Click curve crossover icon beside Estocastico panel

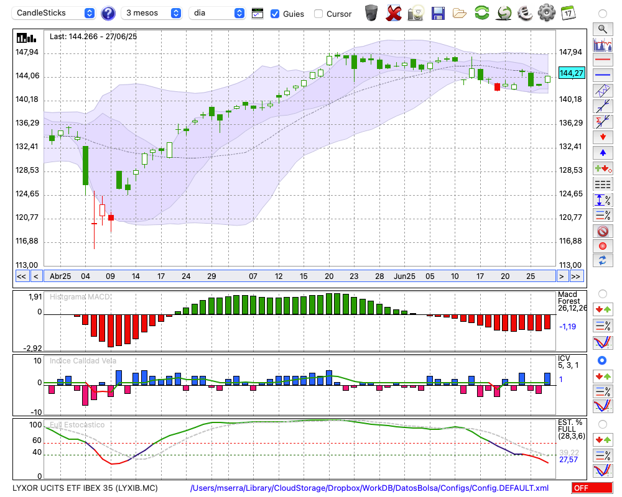(603, 470)
